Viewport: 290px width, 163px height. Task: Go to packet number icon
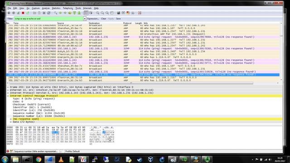click(70, 13)
